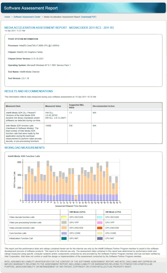Image resolution: width=167 pixels, height=273 pixels.
Task: Click the Assessment Elapsed Time axis label
Action: click(x=71, y=206)
